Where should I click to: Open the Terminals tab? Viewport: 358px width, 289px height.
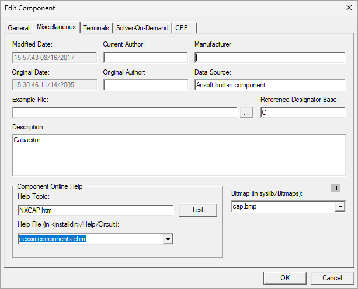point(96,28)
